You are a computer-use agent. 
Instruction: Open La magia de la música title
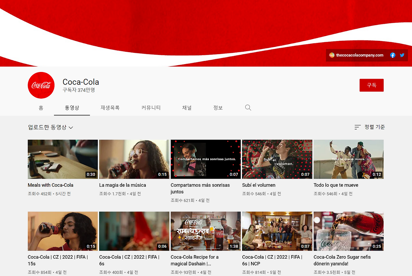(x=123, y=185)
